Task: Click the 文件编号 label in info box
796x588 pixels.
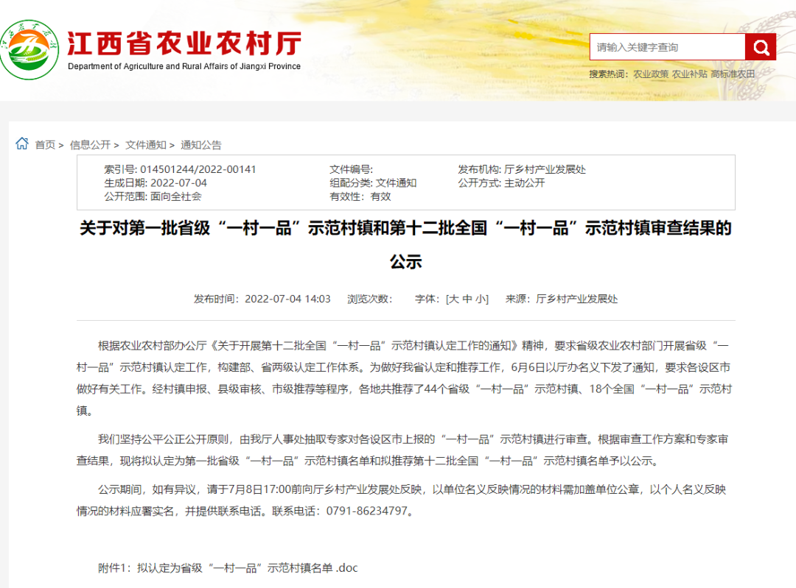Action: tap(352, 169)
